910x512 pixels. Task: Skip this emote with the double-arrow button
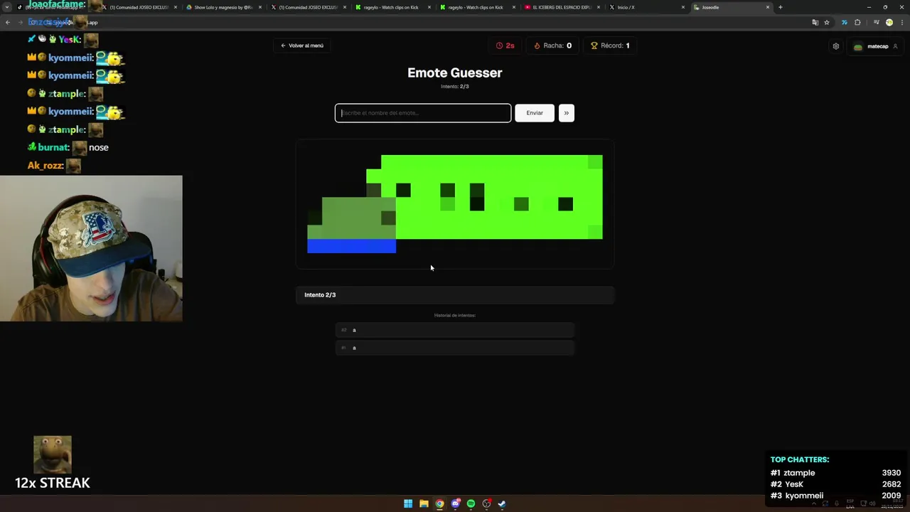coord(567,113)
